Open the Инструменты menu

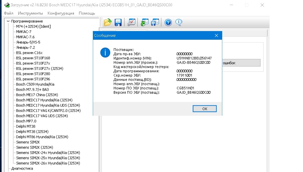(x=30, y=13)
